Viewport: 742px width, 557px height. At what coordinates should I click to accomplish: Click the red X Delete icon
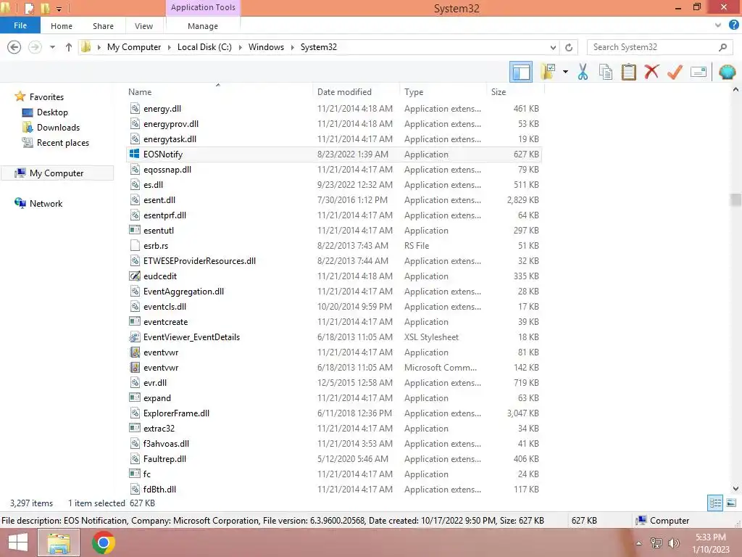[651, 72]
